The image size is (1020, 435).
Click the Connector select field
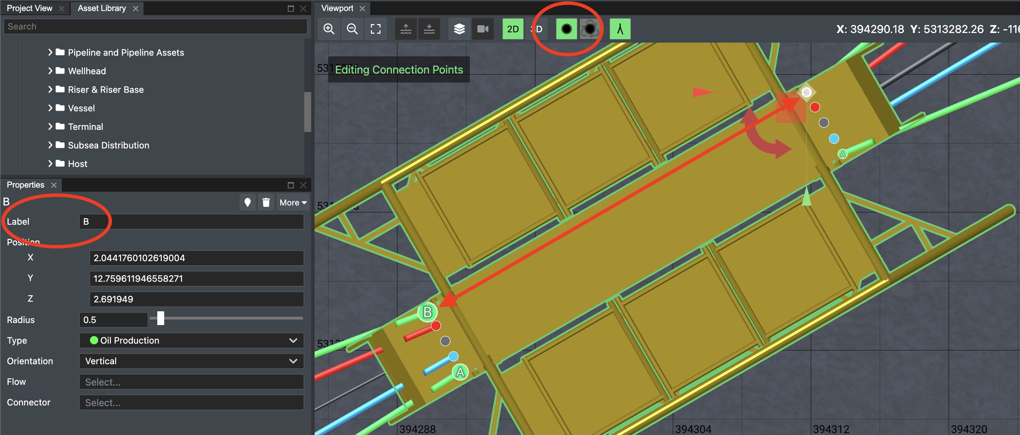pos(192,402)
